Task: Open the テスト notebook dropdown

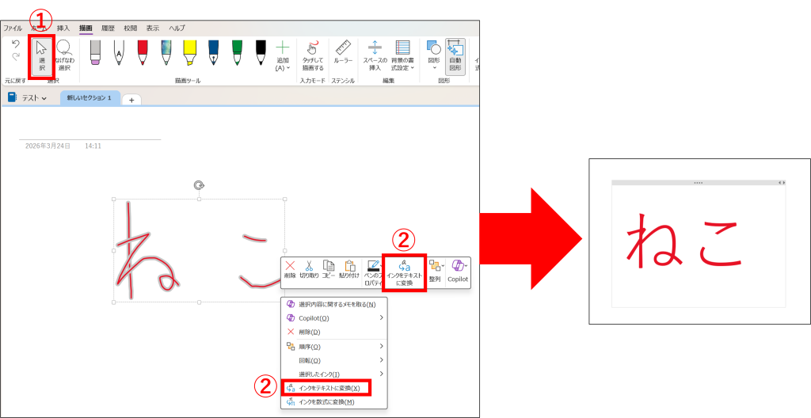Action: (28, 98)
